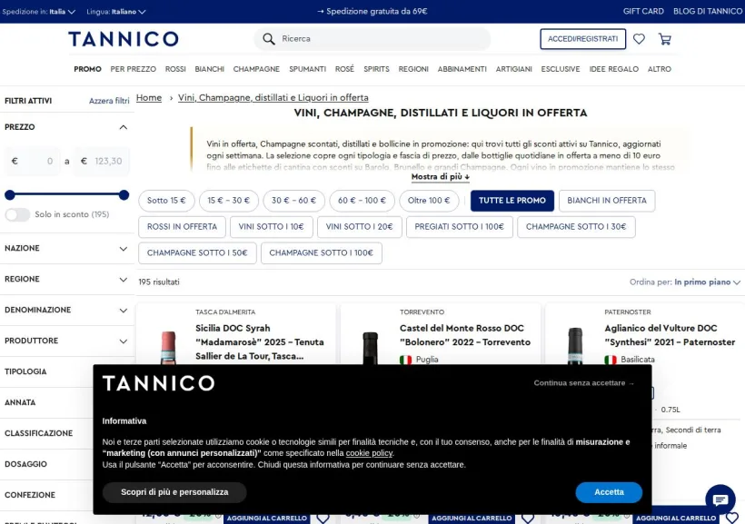The width and height of the screenshot is (745, 524).
Task: Select the 15 € - 30 € price chip
Action: 229,201
